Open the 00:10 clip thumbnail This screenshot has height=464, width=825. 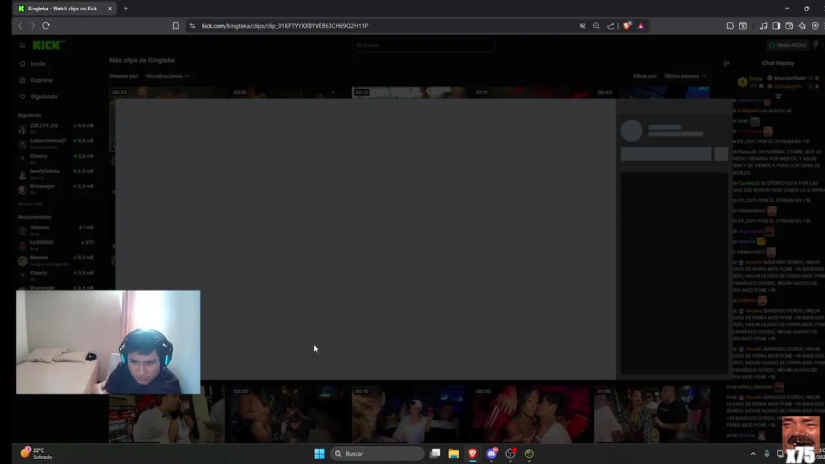409,414
